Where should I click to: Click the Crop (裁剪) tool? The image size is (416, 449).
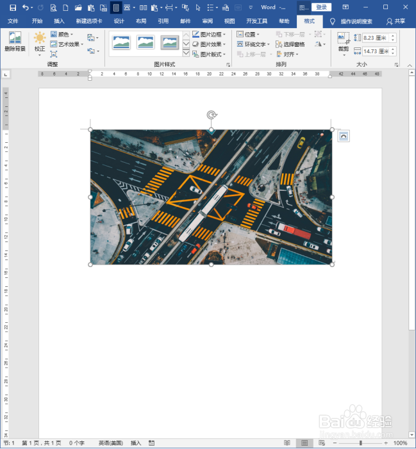(343, 44)
